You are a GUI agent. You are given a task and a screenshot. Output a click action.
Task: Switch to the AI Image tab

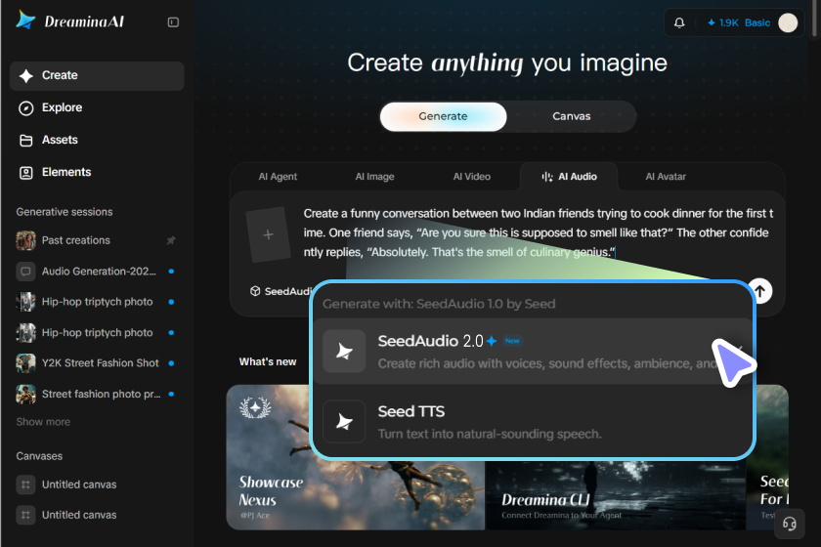pos(374,177)
